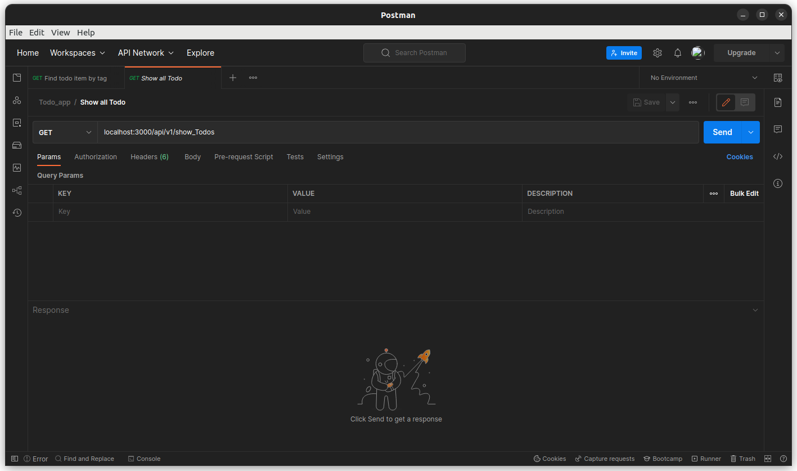The height and width of the screenshot is (471, 797).
Task: Open Code snippet icon in right sidebar
Action: [778, 156]
